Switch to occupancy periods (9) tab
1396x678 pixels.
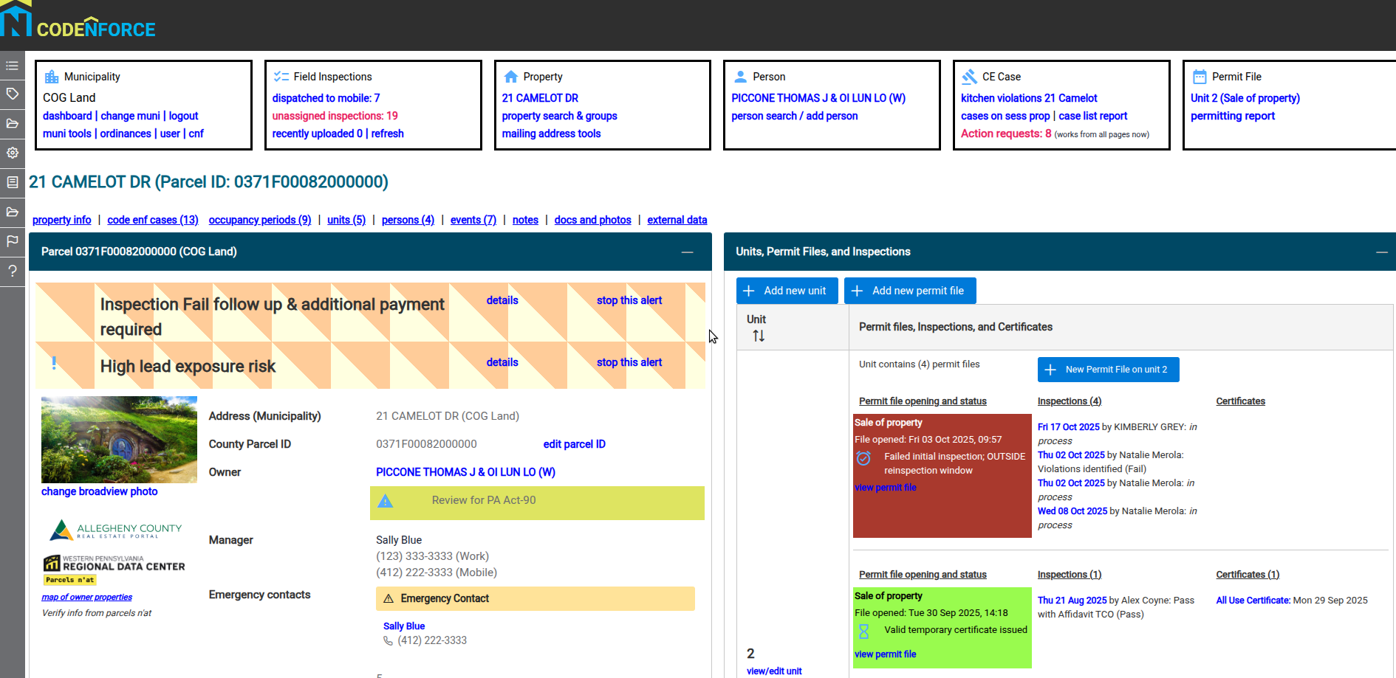[260, 220]
